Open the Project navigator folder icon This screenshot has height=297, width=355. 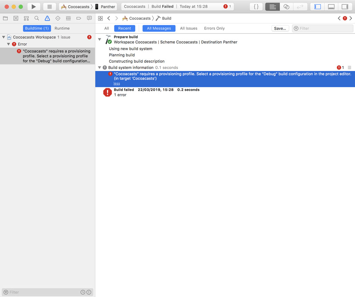point(5,18)
